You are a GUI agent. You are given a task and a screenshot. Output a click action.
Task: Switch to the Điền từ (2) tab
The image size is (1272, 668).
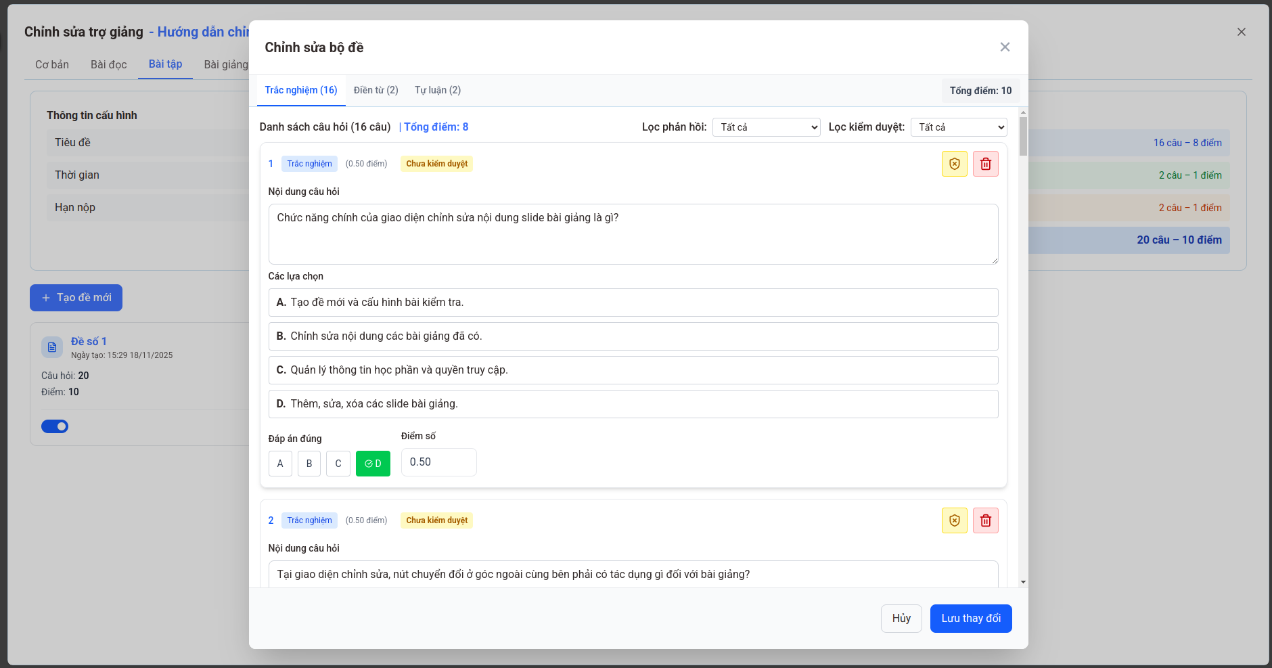[376, 90]
